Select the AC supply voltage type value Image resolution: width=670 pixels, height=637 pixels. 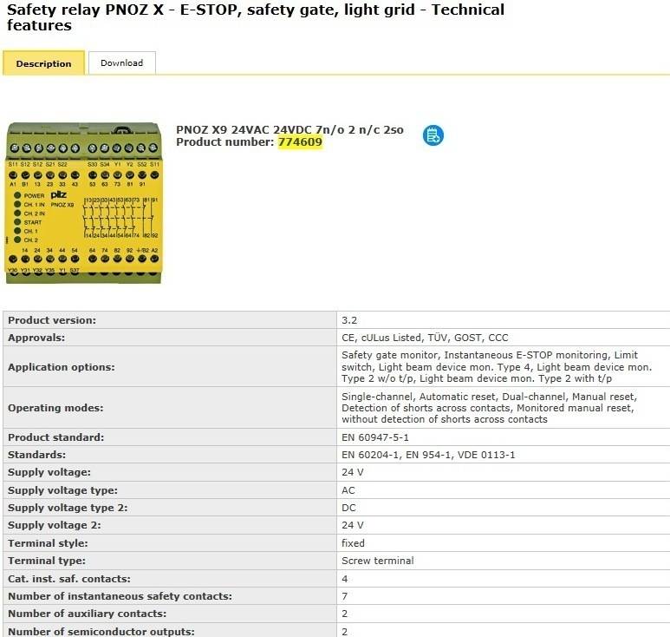click(348, 490)
